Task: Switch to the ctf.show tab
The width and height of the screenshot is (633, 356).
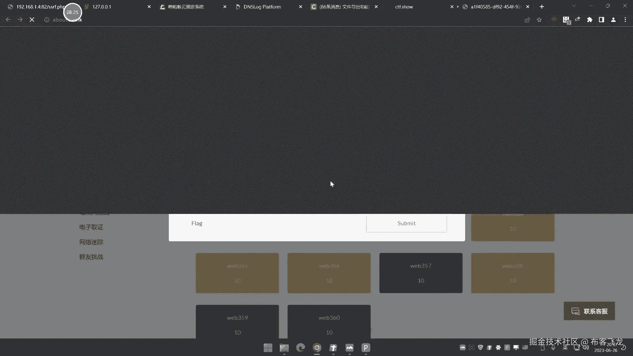Action: click(404, 7)
